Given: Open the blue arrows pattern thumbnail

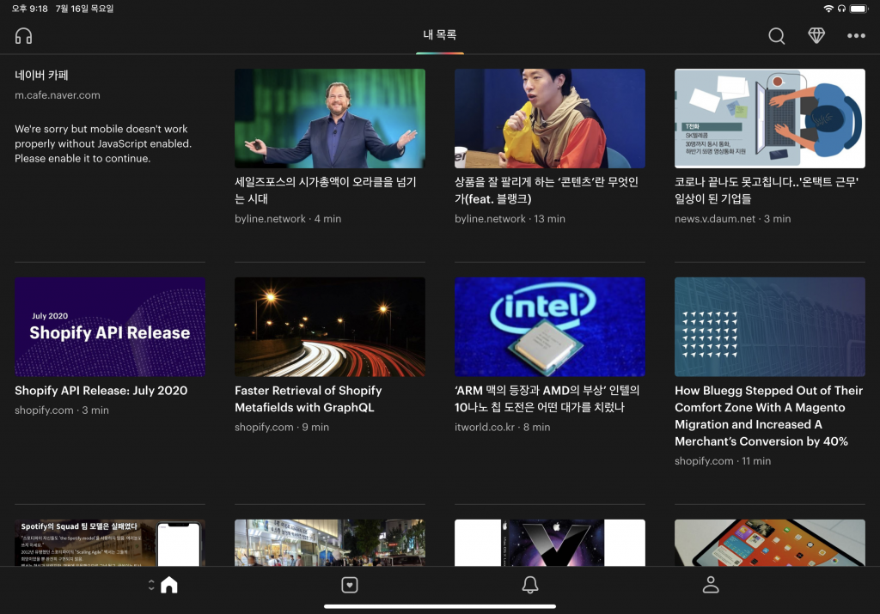Looking at the screenshot, I should click(770, 327).
